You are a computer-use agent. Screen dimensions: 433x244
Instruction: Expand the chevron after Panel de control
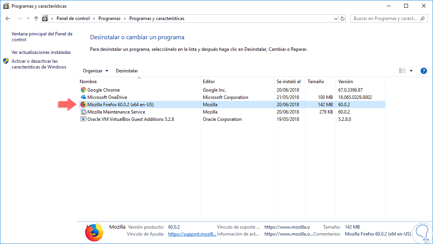[94, 18]
